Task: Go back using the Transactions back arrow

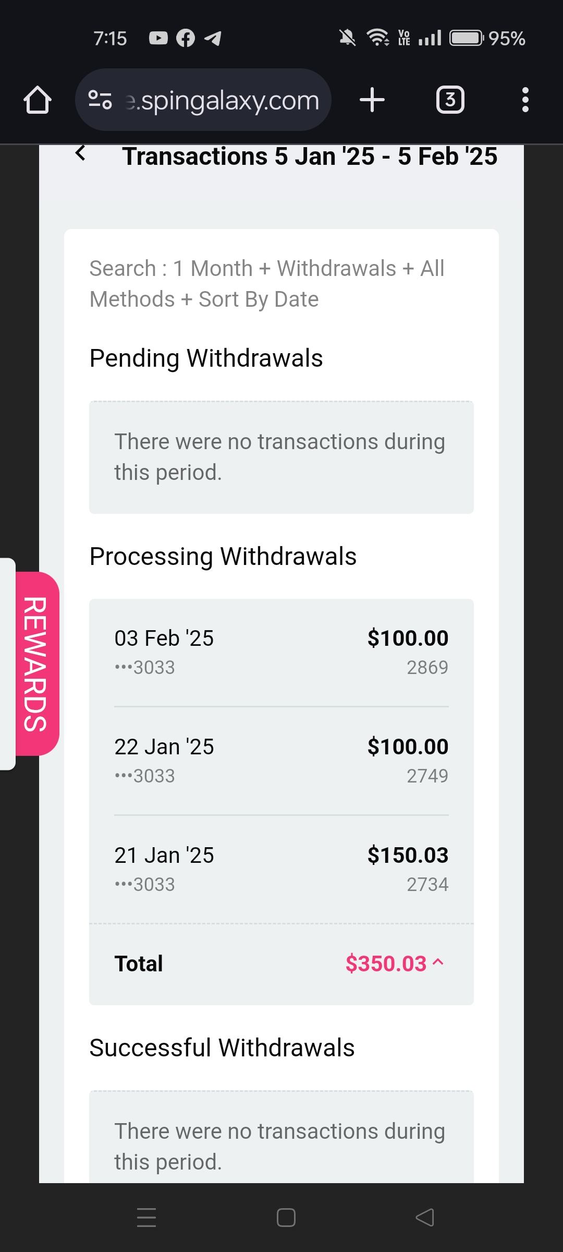Action: (80, 154)
